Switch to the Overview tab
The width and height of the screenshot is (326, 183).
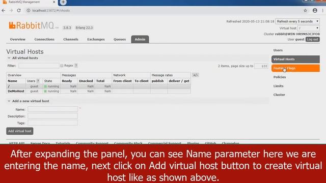(18, 39)
